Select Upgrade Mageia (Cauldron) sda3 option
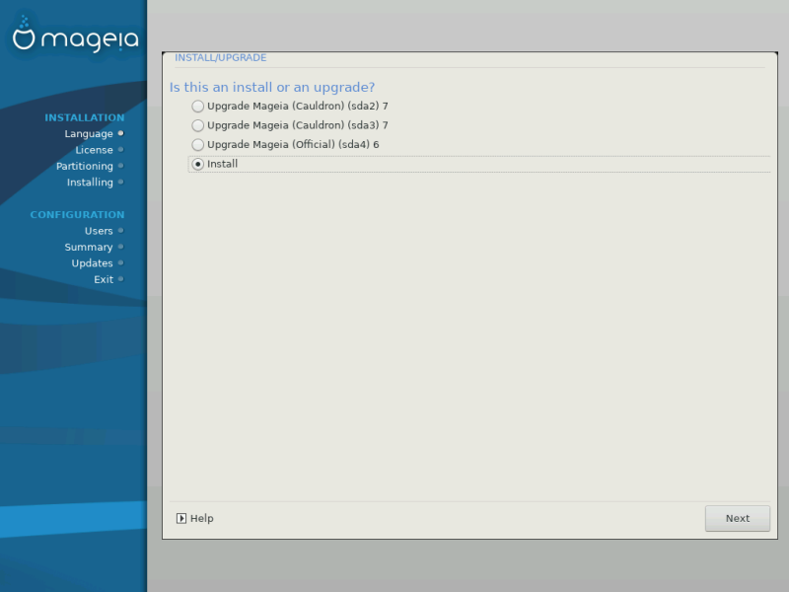789x592 pixels. [x=198, y=125]
